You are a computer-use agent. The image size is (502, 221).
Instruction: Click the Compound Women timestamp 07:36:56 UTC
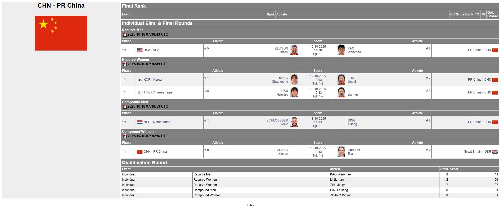coord(148,136)
